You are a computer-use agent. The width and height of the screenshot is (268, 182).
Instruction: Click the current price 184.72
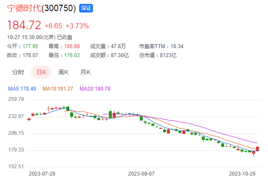(x=24, y=25)
